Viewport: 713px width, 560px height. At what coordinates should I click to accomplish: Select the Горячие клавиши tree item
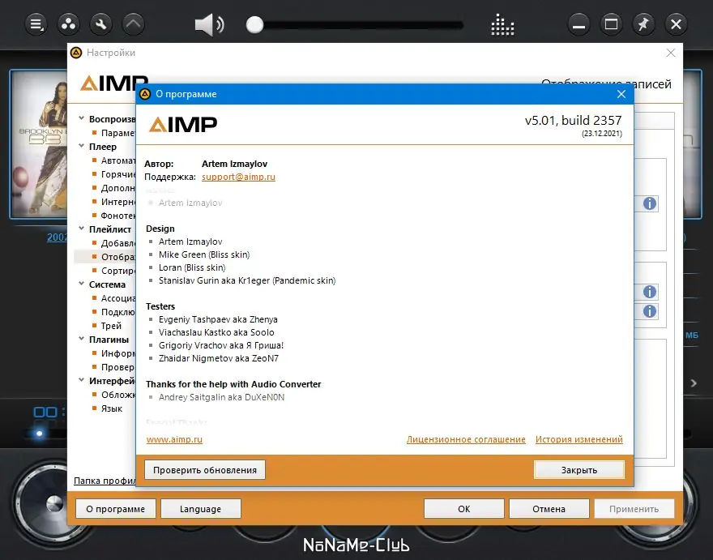(117, 174)
